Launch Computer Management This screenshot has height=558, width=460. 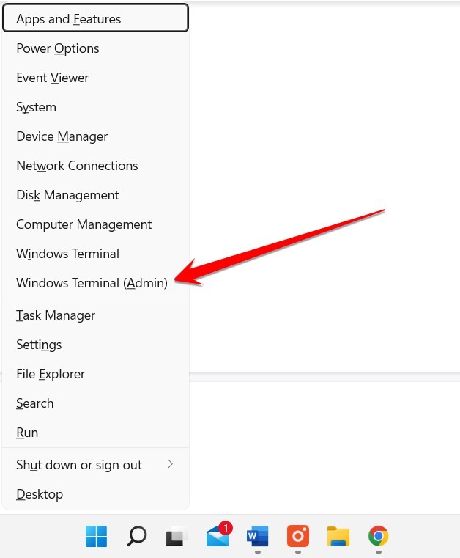tap(95, 224)
